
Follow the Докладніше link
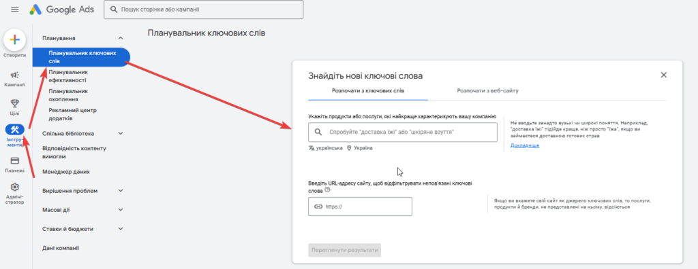pos(525,145)
